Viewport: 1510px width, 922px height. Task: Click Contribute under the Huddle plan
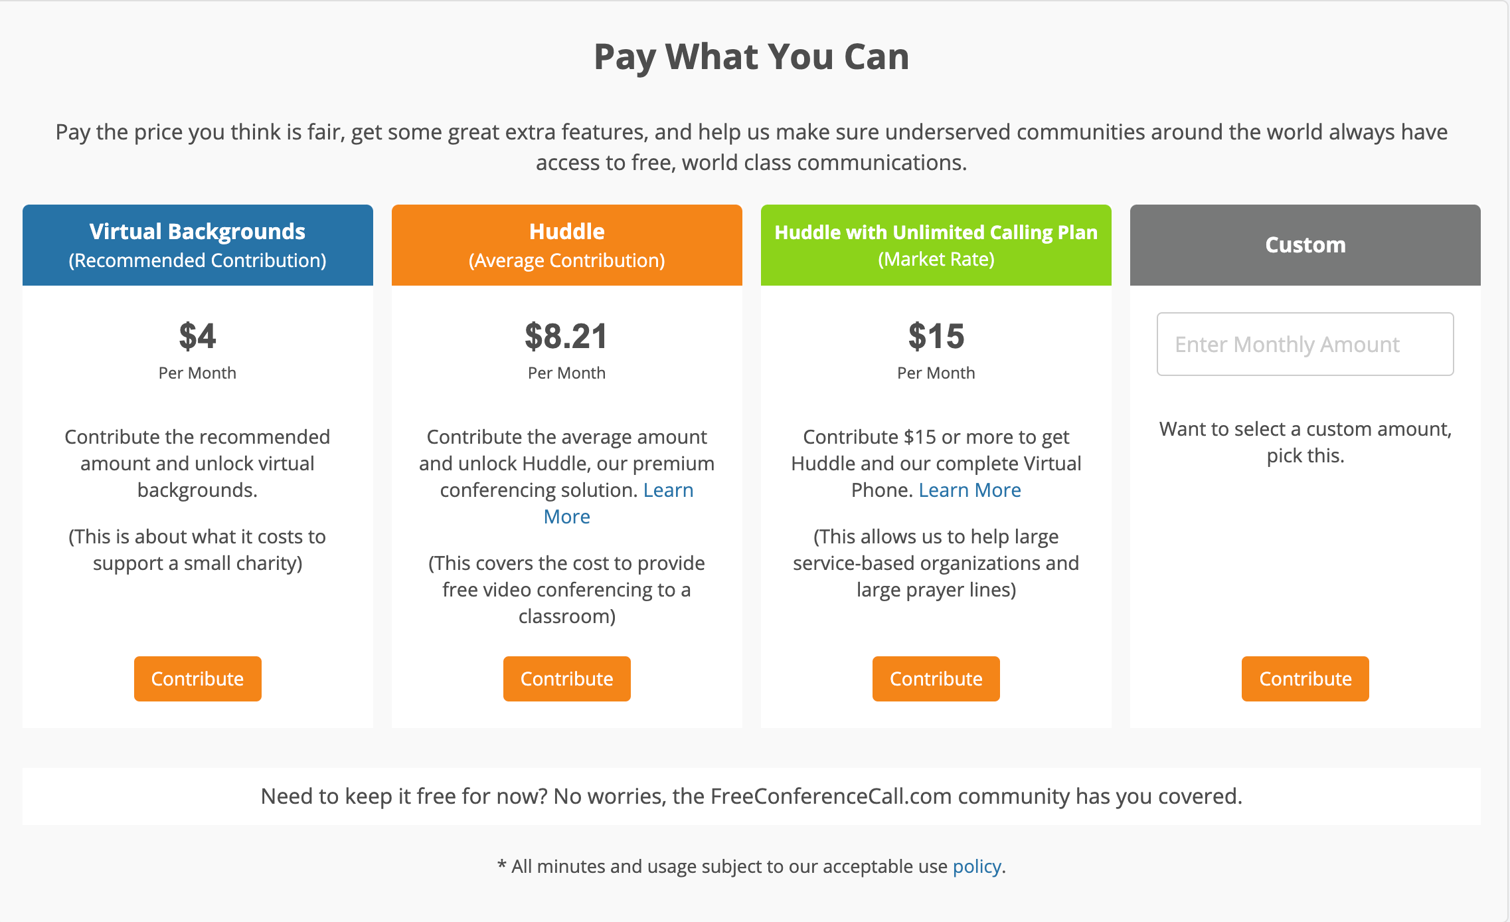tap(566, 678)
